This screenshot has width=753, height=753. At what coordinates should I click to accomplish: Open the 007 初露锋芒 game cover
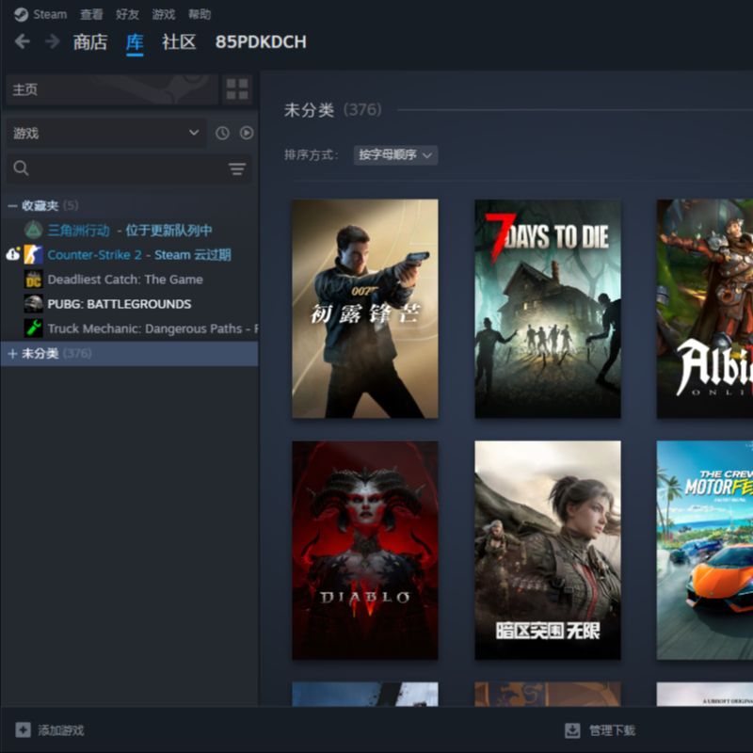click(365, 309)
